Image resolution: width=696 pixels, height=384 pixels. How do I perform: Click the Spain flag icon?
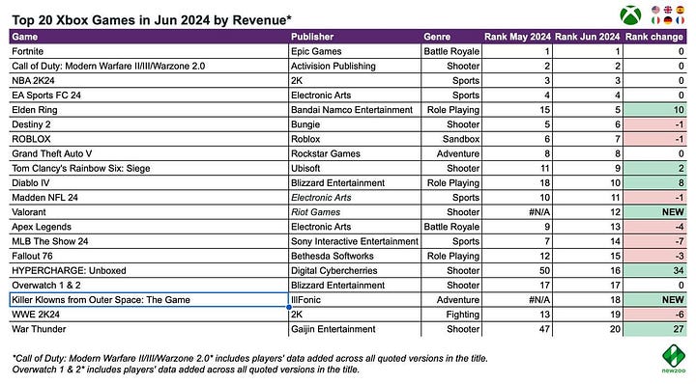[680, 10]
